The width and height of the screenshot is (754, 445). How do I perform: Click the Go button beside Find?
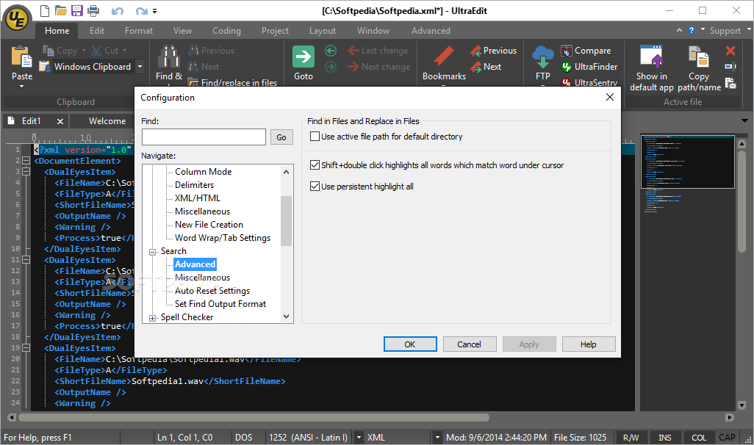[281, 137]
